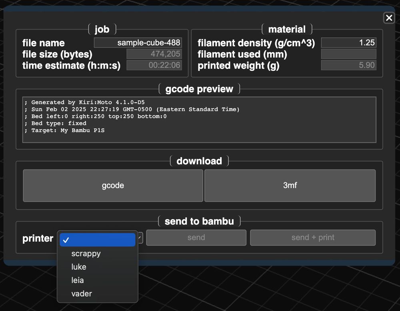Image resolution: width=400 pixels, height=311 pixels.
Task: Click the 'gcode preview' section heading
Action: (x=199, y=89)
